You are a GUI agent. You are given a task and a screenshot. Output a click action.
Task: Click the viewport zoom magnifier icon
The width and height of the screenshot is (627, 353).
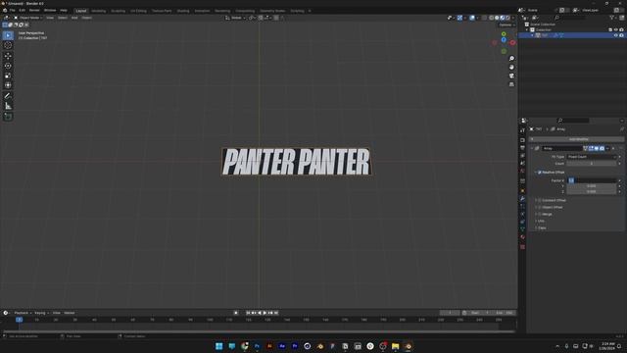[x=511, y=59]
